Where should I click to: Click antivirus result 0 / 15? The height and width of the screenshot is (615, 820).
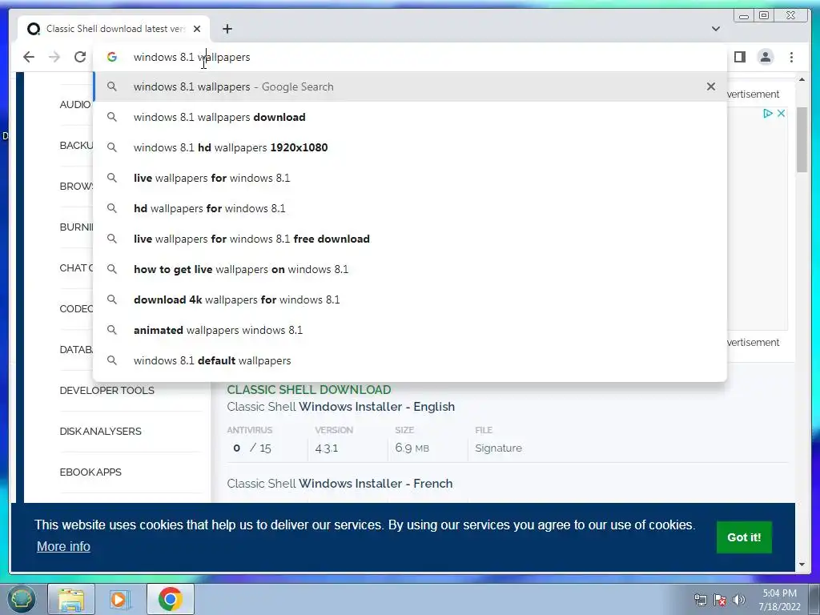pos(252,448)
